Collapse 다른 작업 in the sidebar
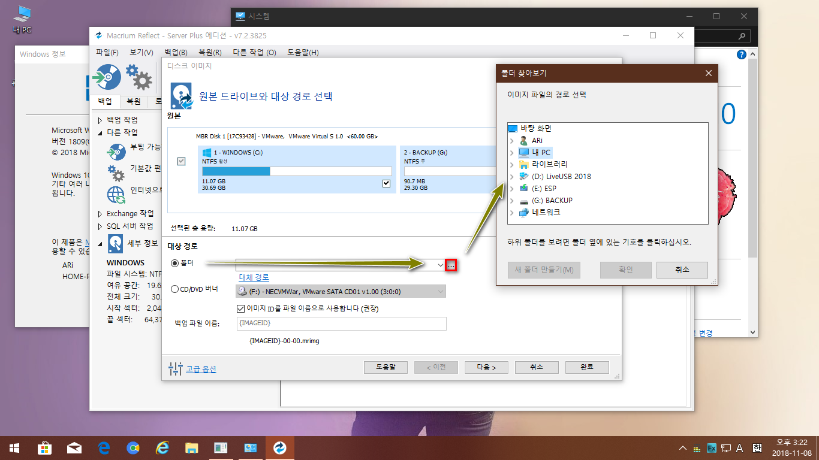Screen dimensions: 819x460 (100, 132)
